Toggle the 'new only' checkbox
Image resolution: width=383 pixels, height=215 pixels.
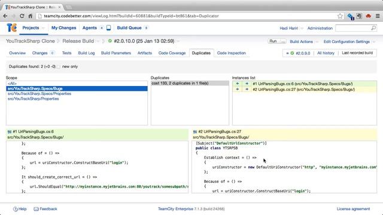[x=59, y=66]
